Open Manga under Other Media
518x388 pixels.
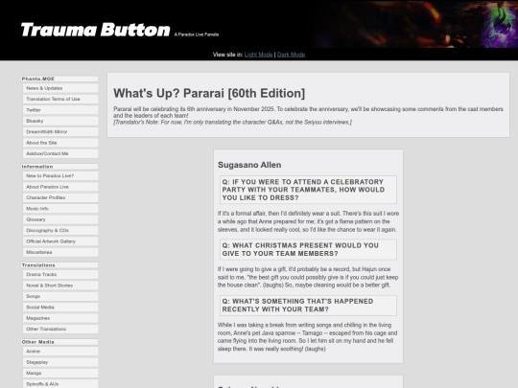click(x=60, y=374)
